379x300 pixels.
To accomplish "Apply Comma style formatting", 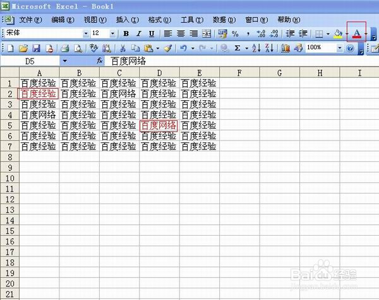I will [248, 34].
